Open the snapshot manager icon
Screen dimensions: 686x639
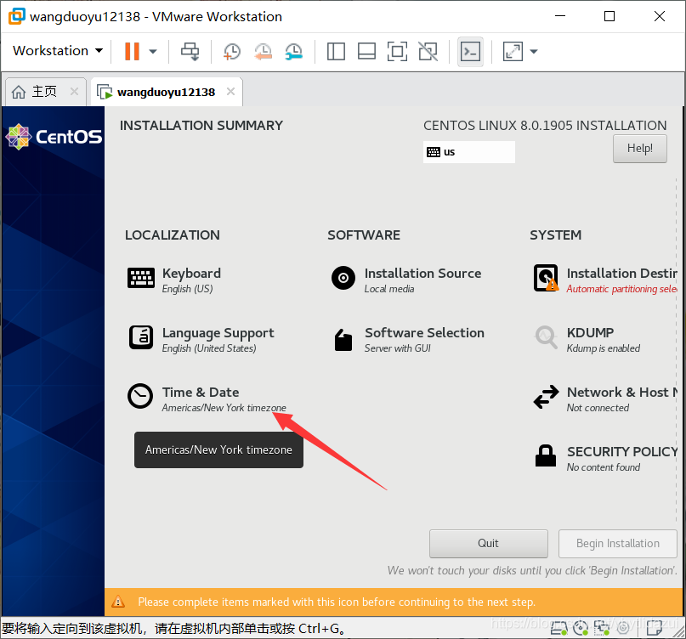pos(293,52)
